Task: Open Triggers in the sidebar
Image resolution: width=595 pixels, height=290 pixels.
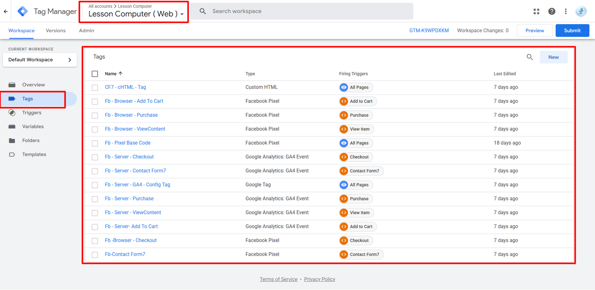Action: (32, 113)
